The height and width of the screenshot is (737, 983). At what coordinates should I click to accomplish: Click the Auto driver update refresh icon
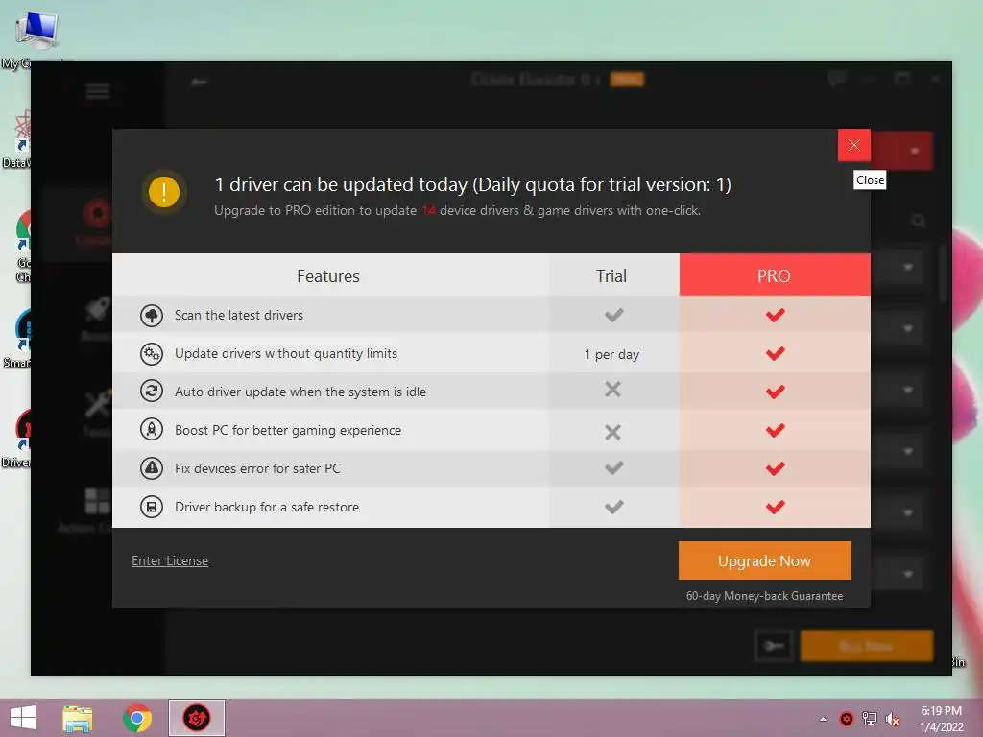point(151,392)
